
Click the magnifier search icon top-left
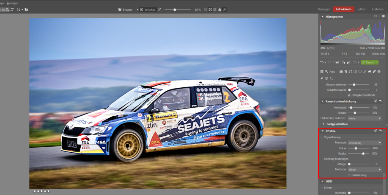point(8,9)
